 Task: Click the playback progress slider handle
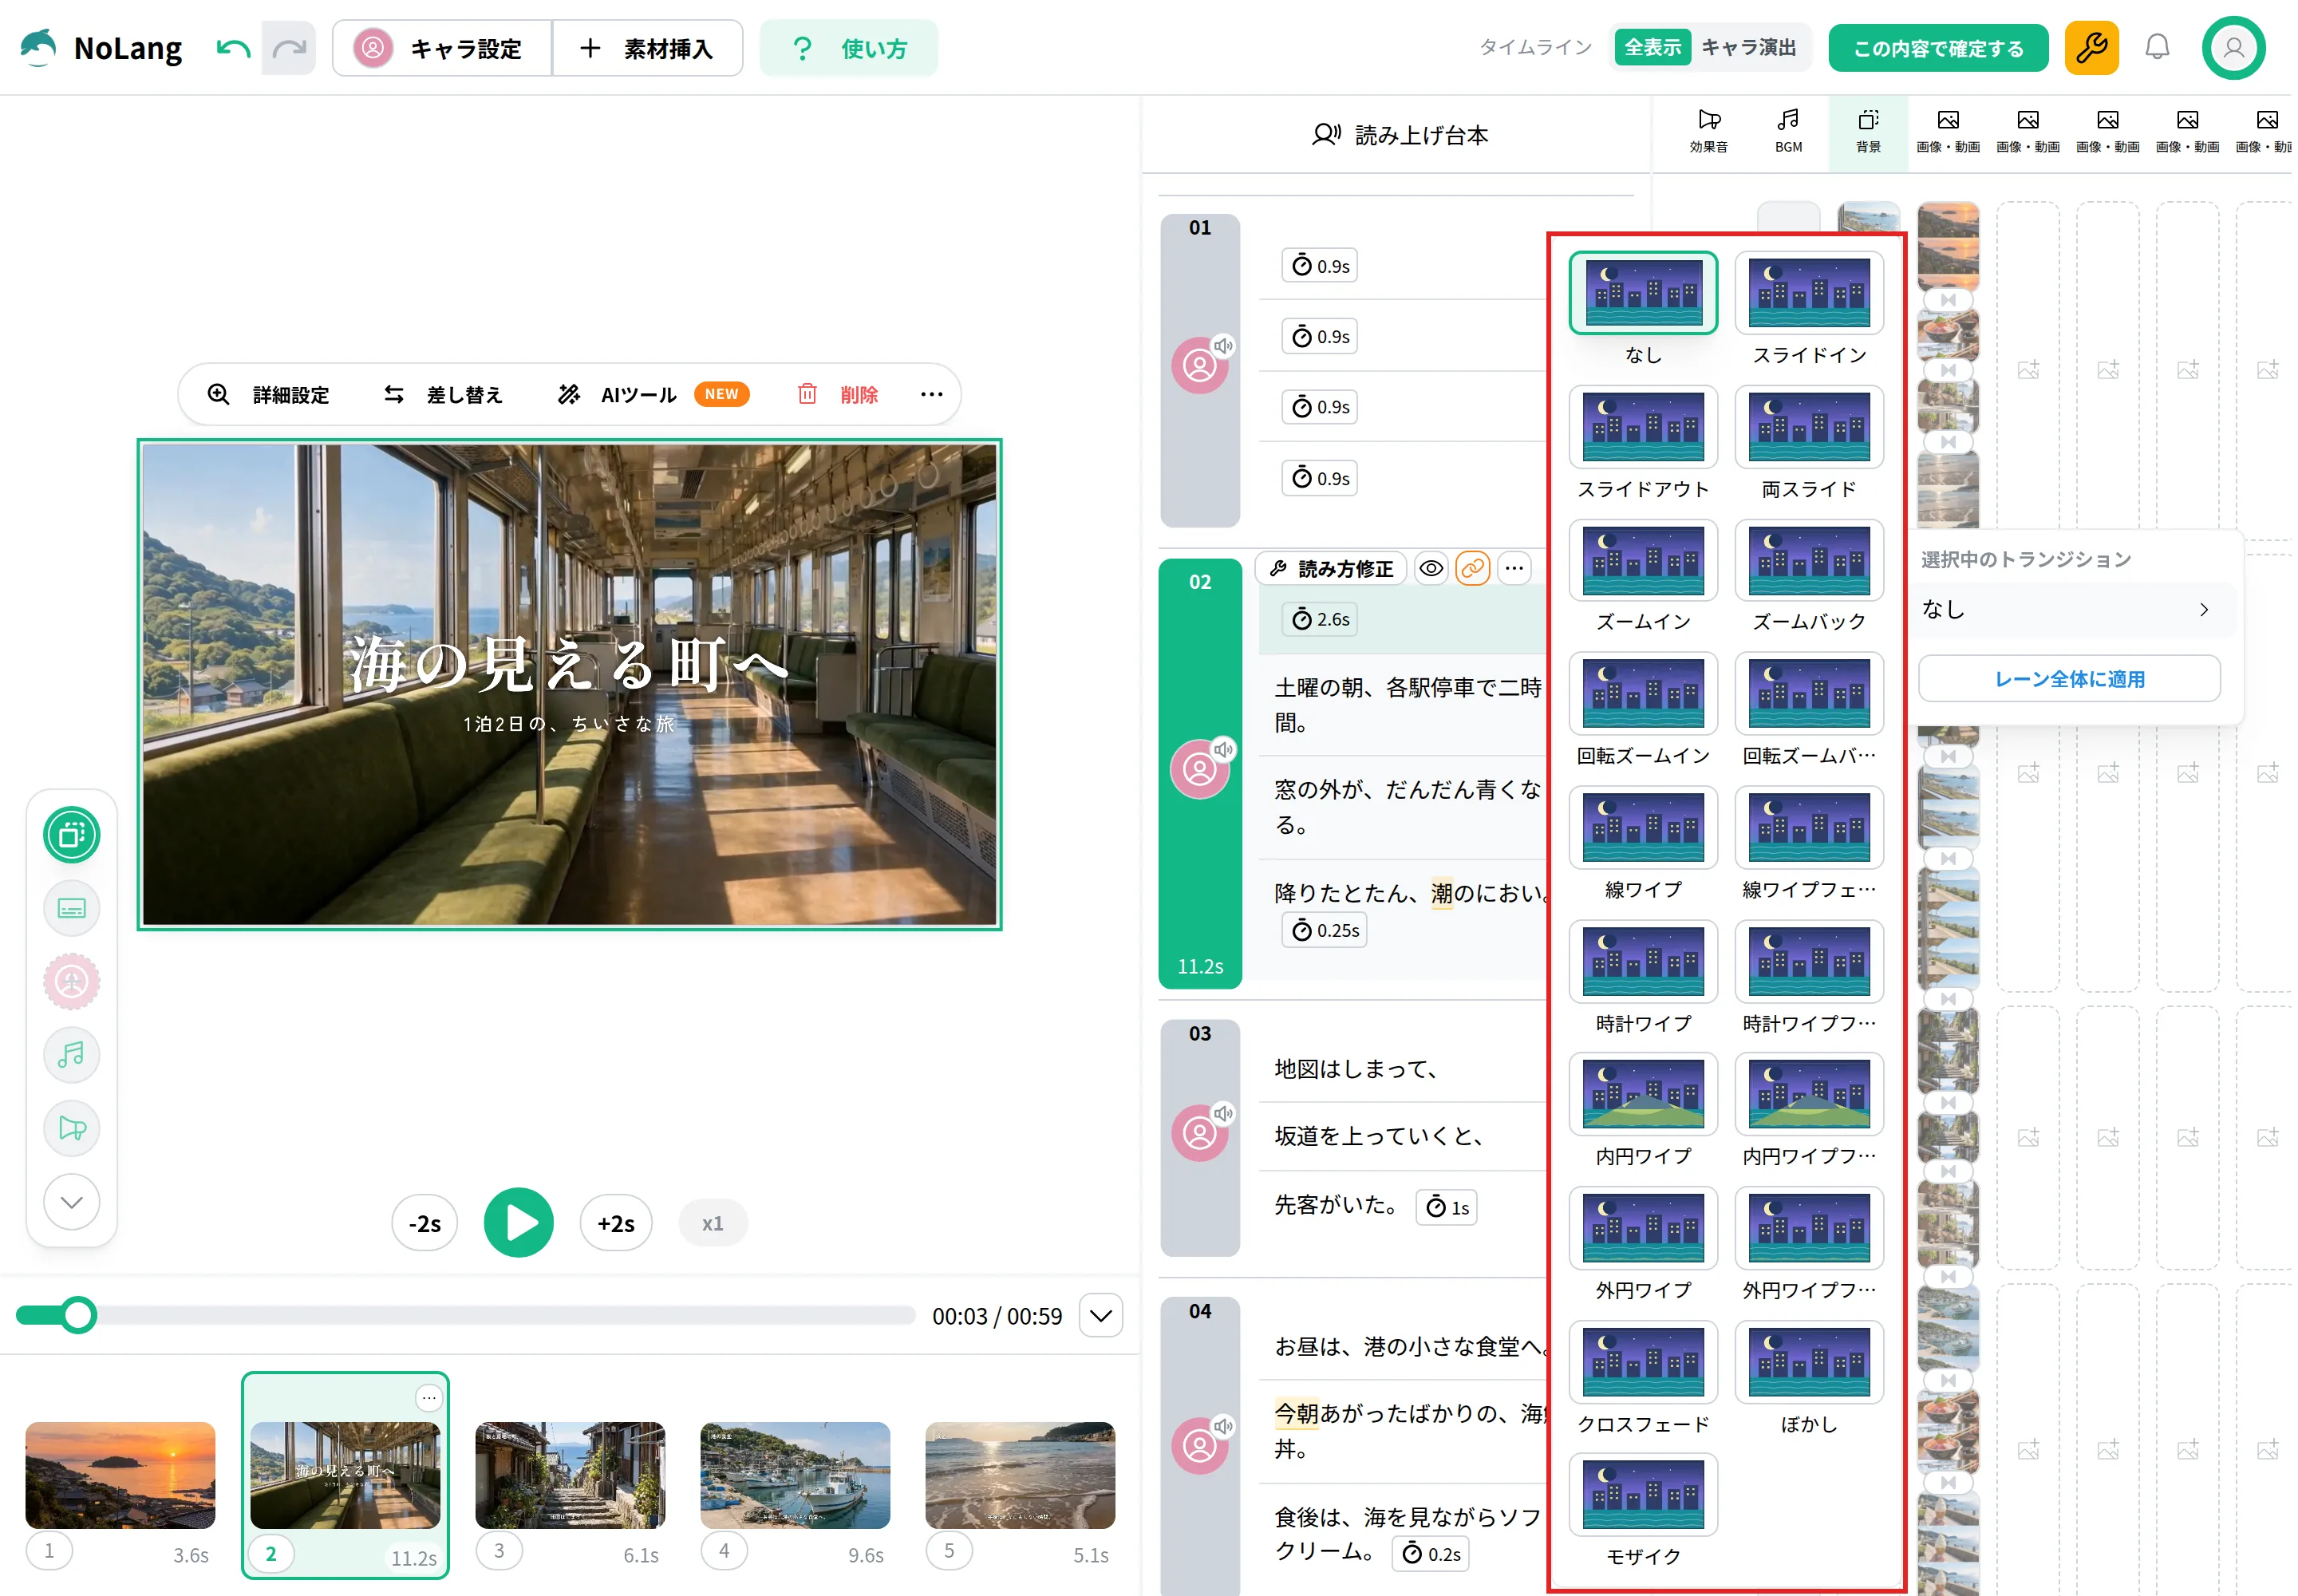pos(78,1315)
